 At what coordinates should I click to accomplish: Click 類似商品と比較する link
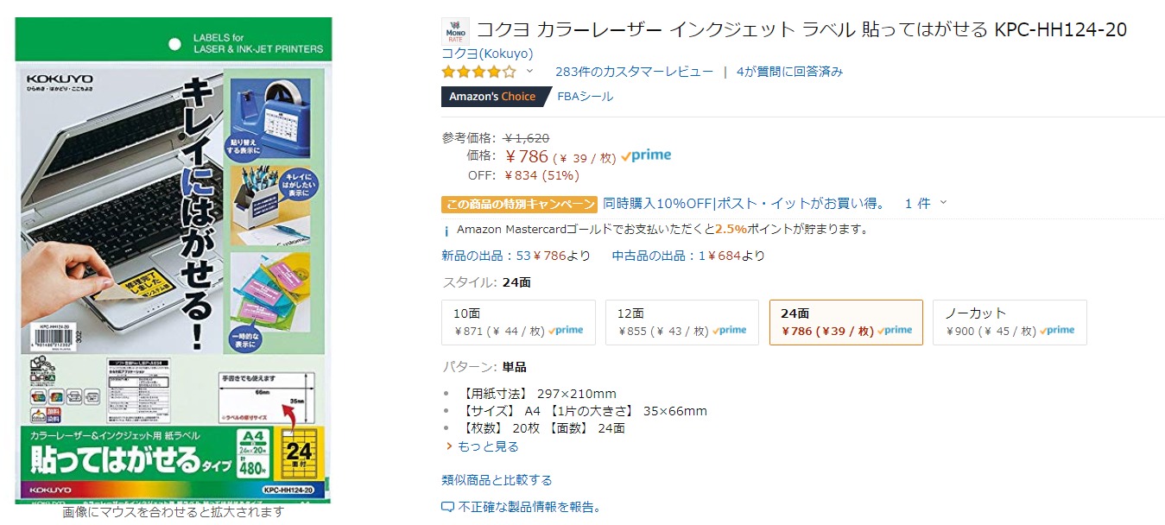click(497, 480)
